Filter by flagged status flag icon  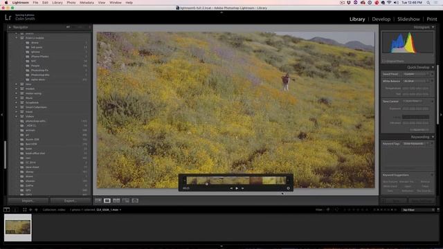point(328,210)
